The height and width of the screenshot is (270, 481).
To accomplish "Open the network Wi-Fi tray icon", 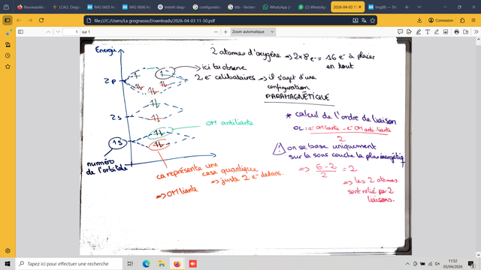I will pos(430,263).
